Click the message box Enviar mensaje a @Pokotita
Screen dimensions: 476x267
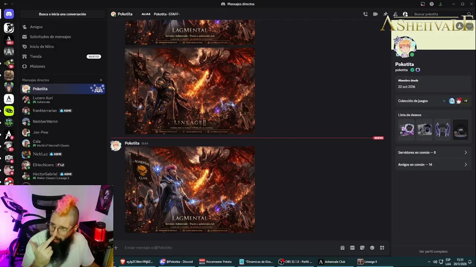pyautogui.click(x=231, y=248)
